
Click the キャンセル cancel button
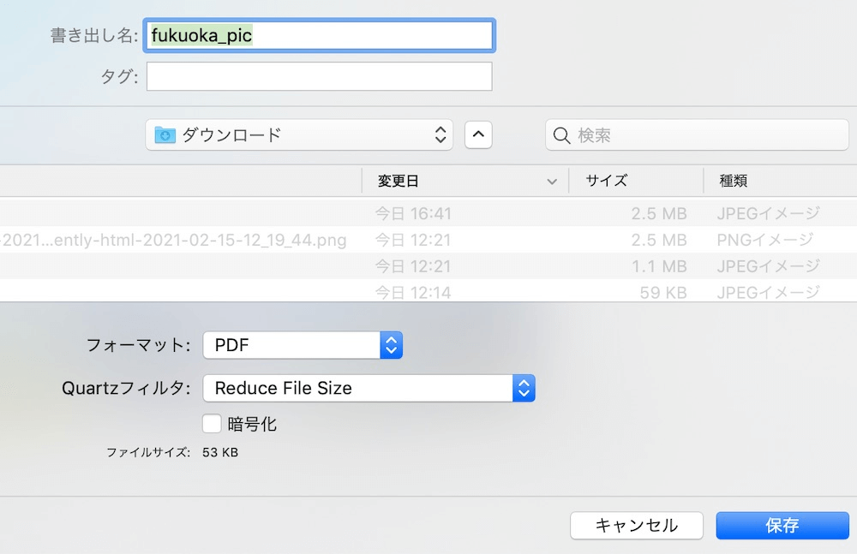[x=637, y=526]
